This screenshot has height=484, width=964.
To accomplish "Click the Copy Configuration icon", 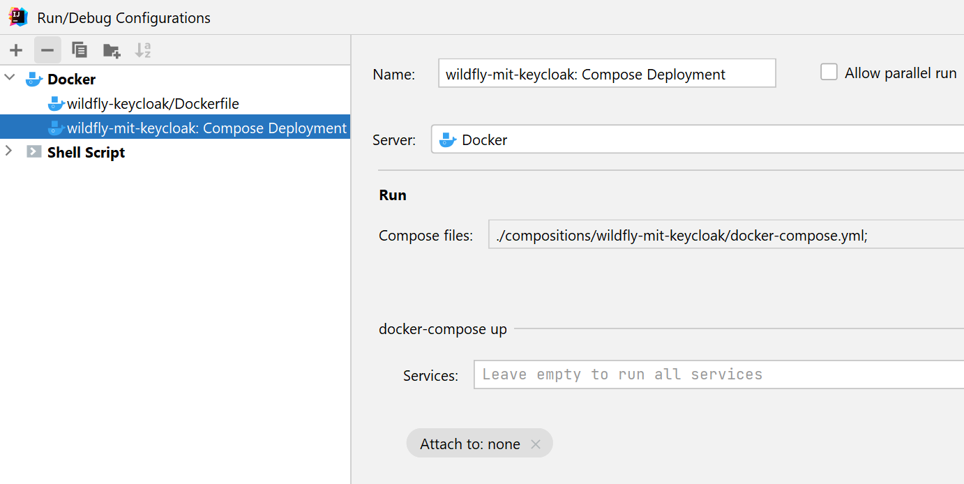I will [80, 50].
